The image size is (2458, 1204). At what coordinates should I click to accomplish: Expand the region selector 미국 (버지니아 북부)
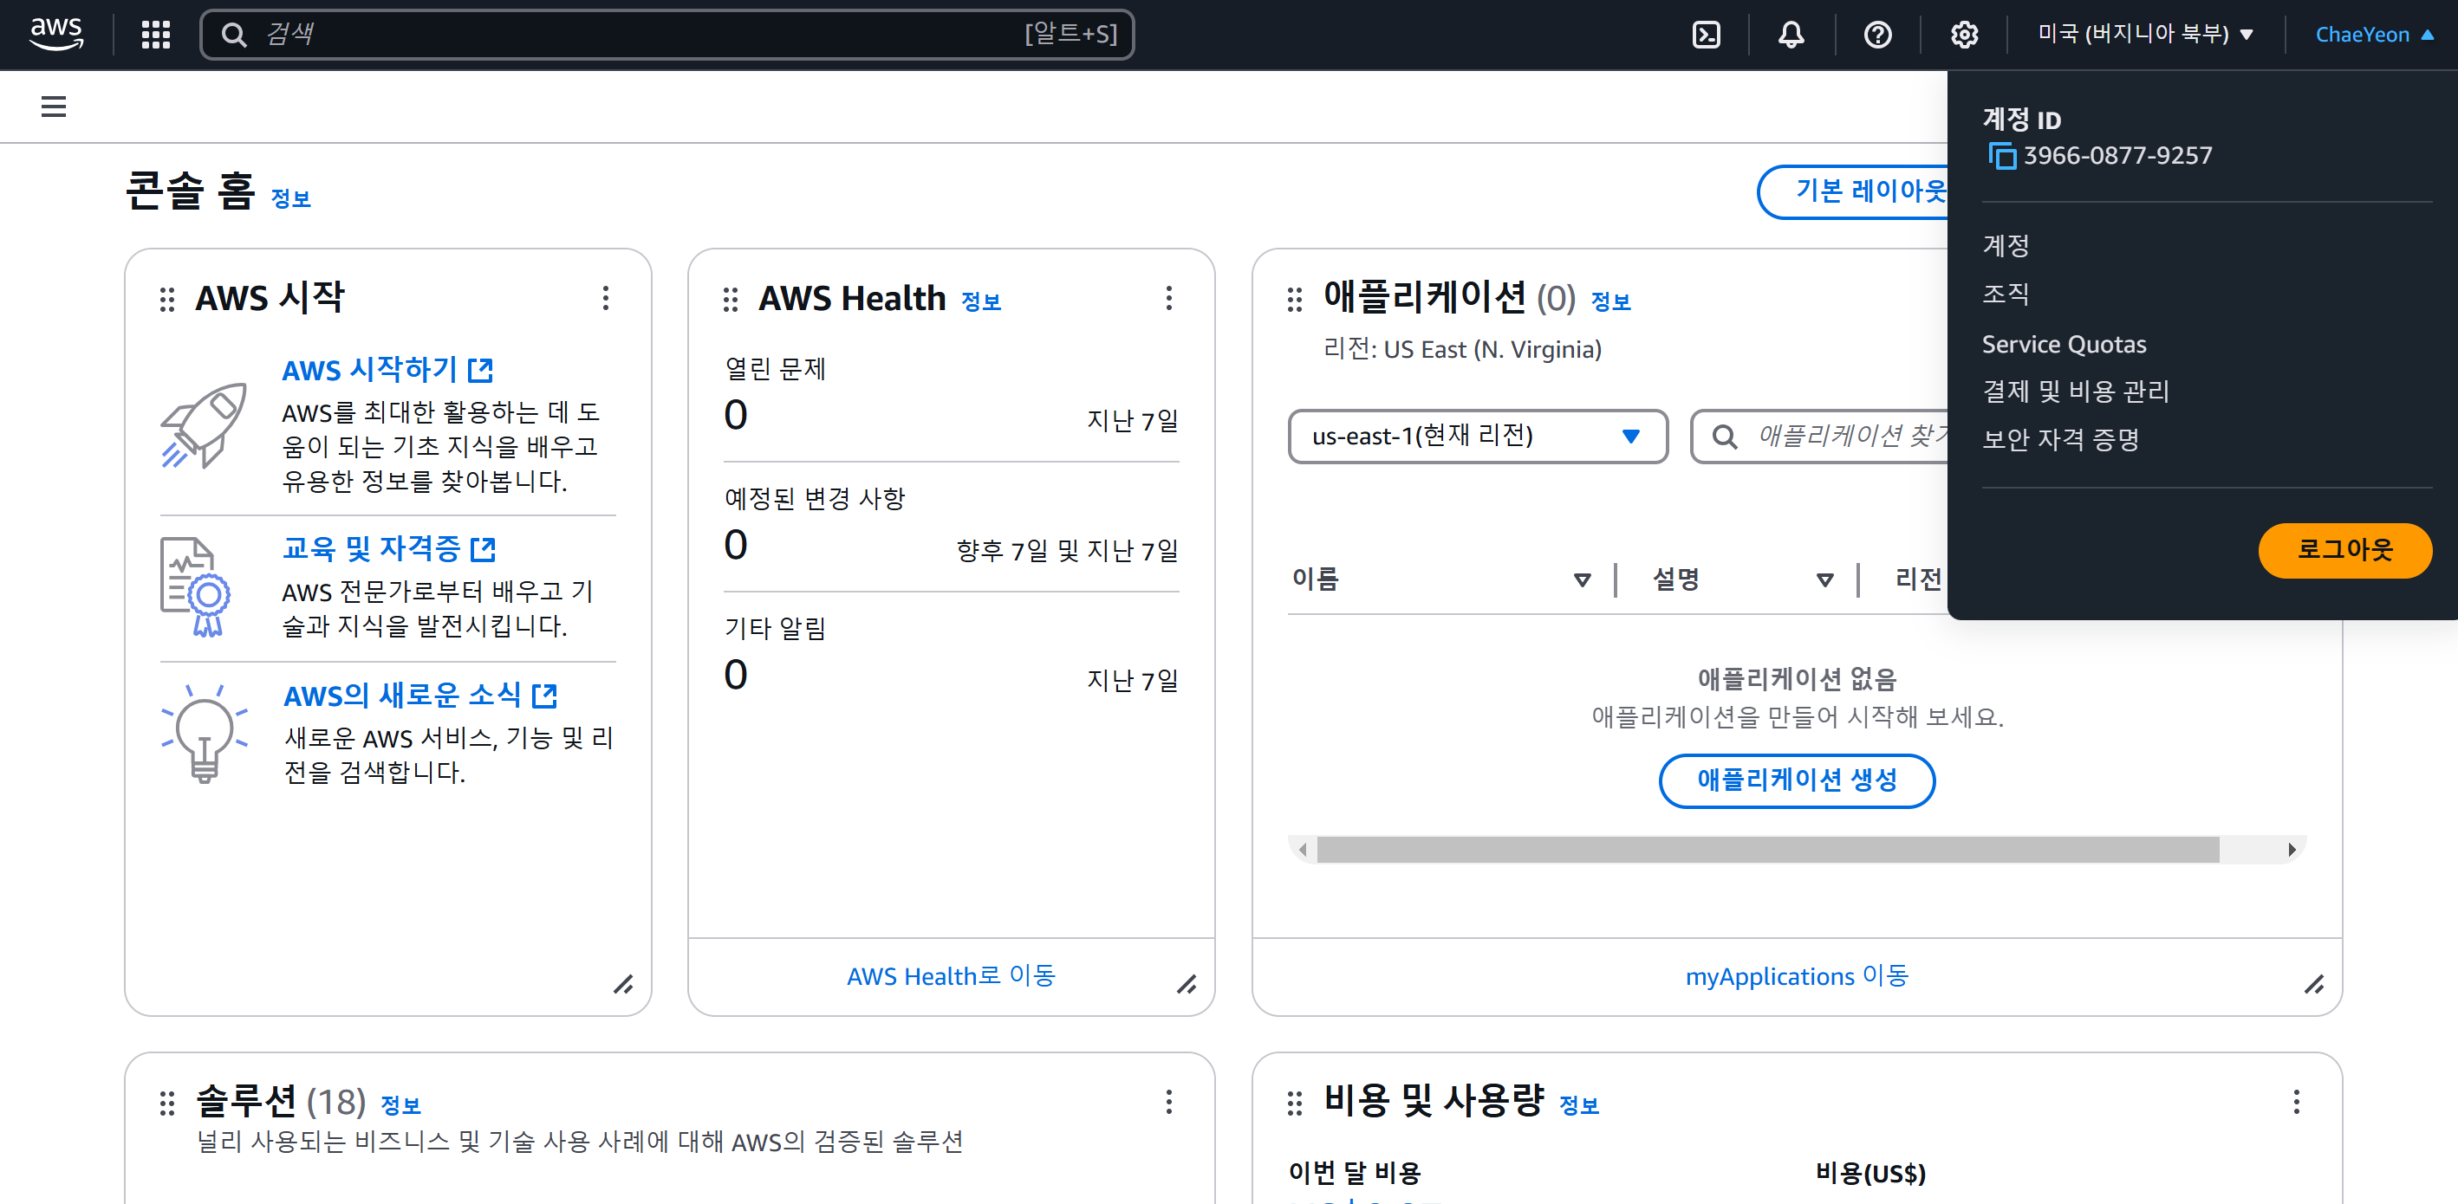[2144, 35]
